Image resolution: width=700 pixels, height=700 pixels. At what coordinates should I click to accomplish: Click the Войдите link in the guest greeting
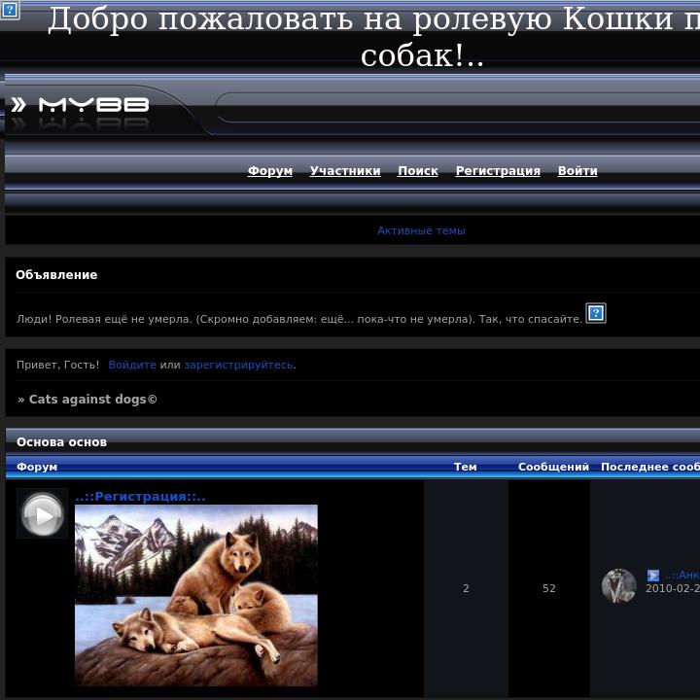pyautogui.click(x=132, y=365)
